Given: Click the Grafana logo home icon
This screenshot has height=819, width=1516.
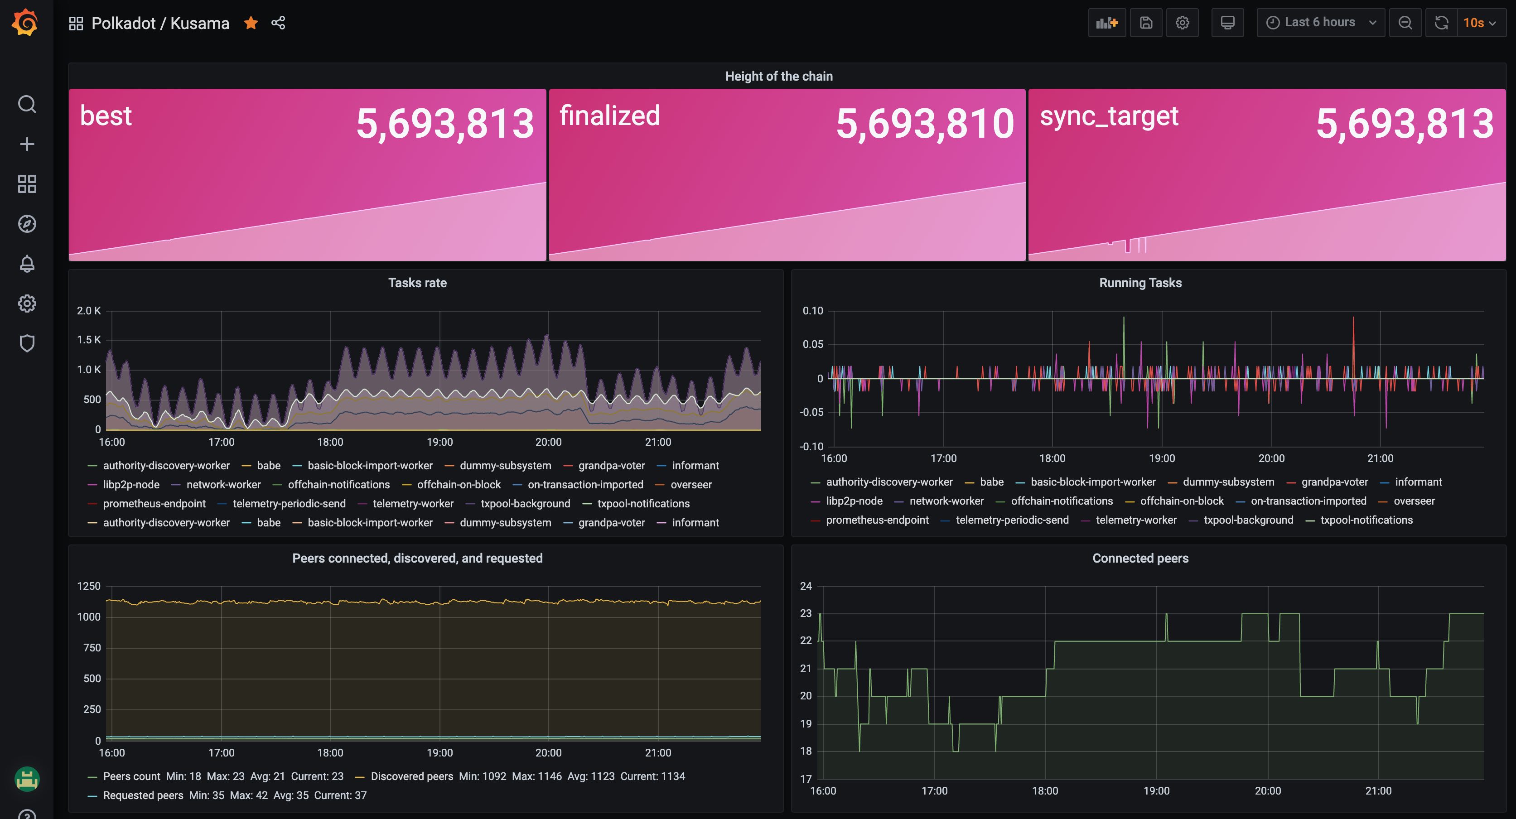Looking at the screenshot, I should (25, 23).
